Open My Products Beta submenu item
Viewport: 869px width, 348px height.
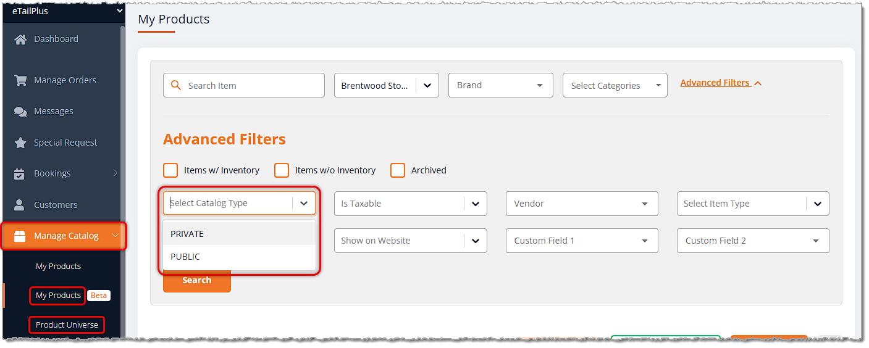58,296
